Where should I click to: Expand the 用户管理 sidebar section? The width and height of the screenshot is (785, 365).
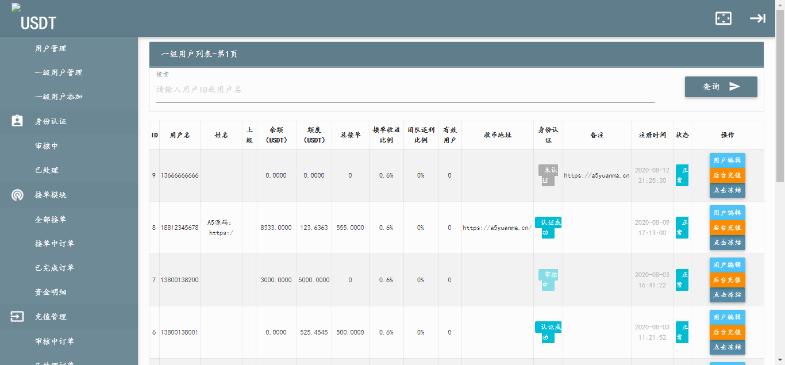point(51,48)
